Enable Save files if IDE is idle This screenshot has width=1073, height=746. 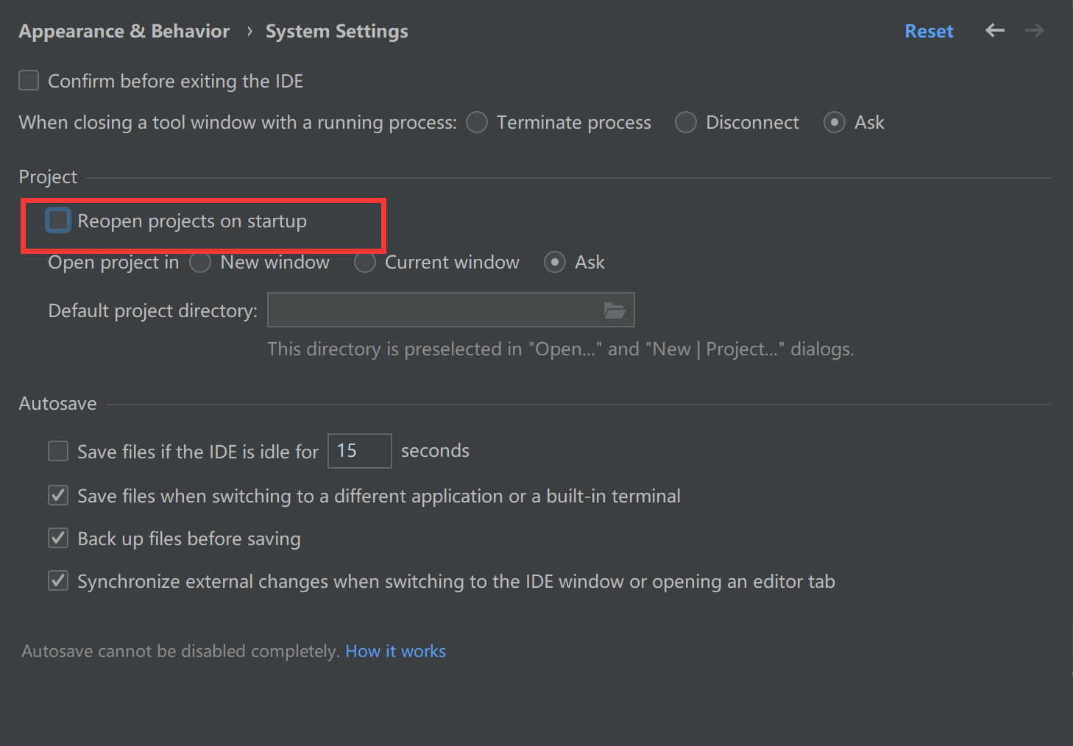[58, 451]
